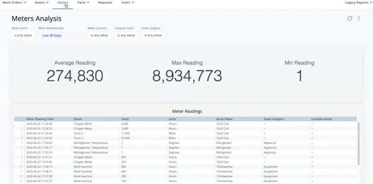Click reading time 2020-06-25 17:56:17
Screen dimensions: 373x184
39,148
